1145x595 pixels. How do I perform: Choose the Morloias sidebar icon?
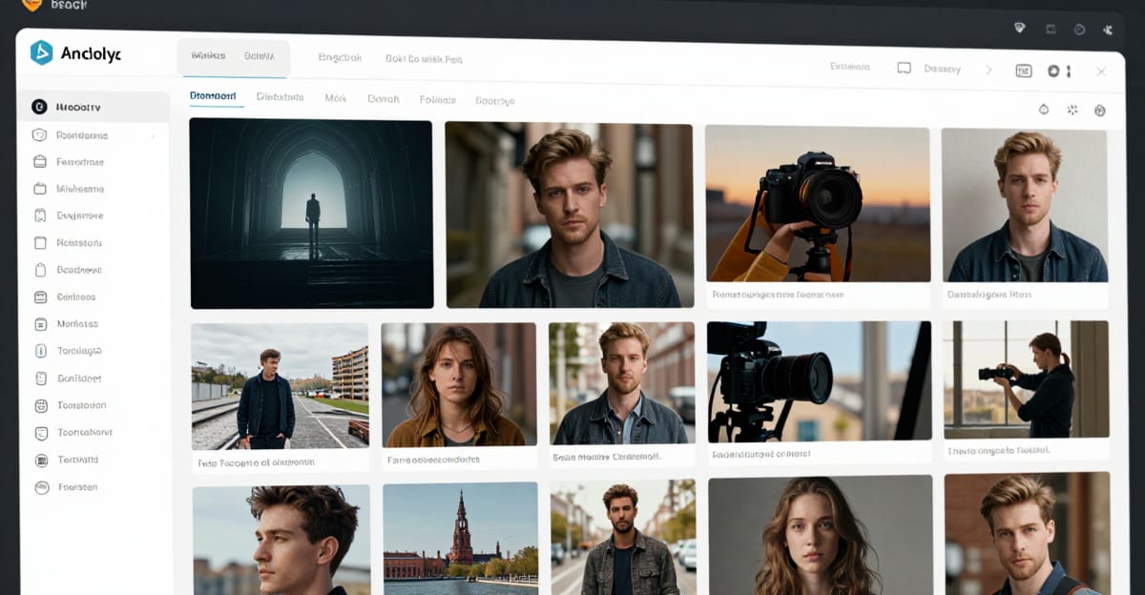tap(40, 324)
